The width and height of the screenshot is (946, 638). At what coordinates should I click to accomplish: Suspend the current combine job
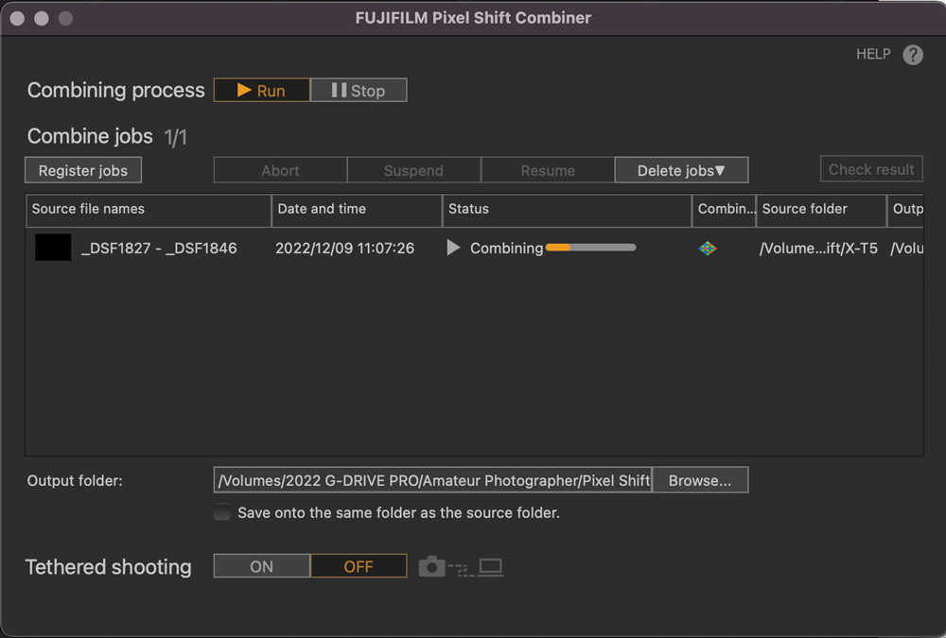click(414, 170)
